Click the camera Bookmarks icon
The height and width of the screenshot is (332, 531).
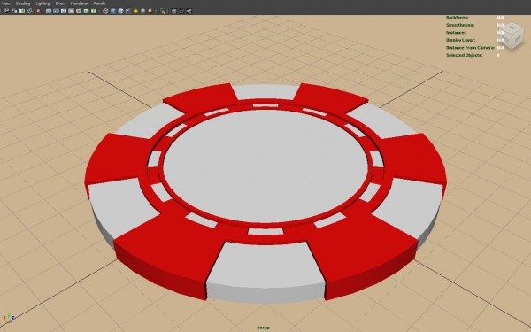pos(22,11)
